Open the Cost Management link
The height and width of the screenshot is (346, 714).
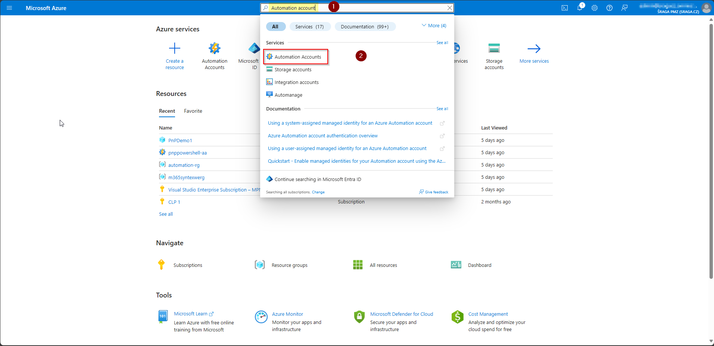click(x=488, y=314)
